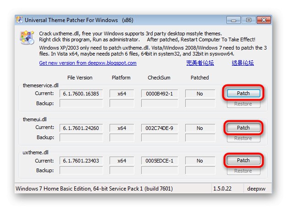Select themeui.dll current version 6.1.7601.24260 field
The image size is (287, 208).
point(81,128)
